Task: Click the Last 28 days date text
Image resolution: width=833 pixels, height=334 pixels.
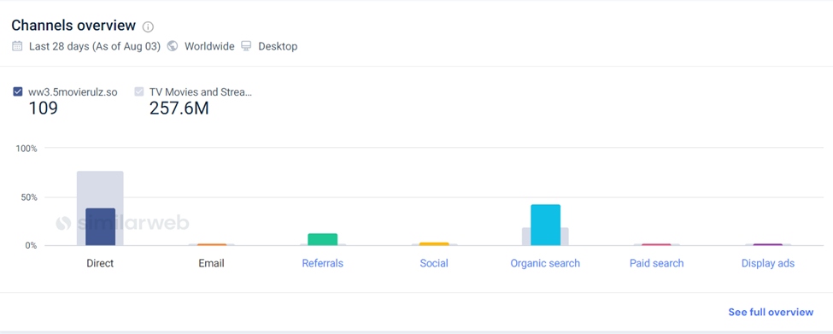Action: coord(95,46)
